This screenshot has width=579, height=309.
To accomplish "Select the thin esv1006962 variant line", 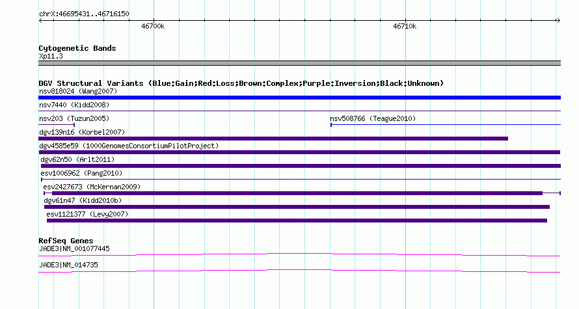I will 301,180.
